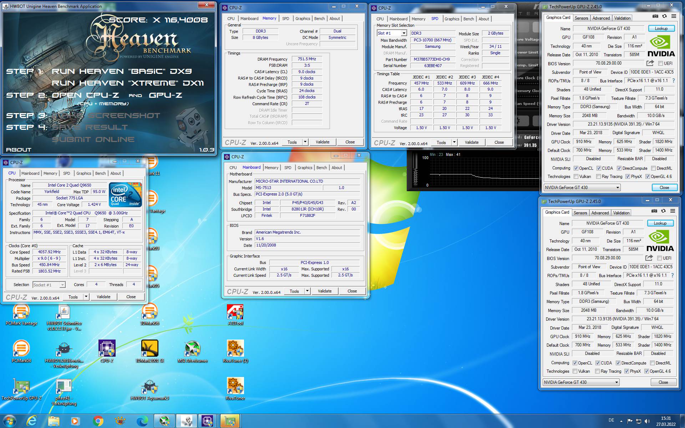Toggle Ray Tracing checkbox in lower GPU-Z window
The image size is (685, 428).
[x=597, y=371]
